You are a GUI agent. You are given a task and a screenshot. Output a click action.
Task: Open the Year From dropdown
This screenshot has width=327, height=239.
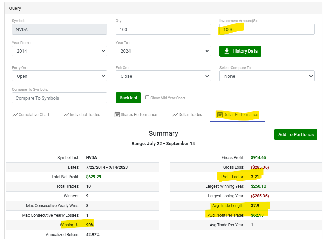59,51
